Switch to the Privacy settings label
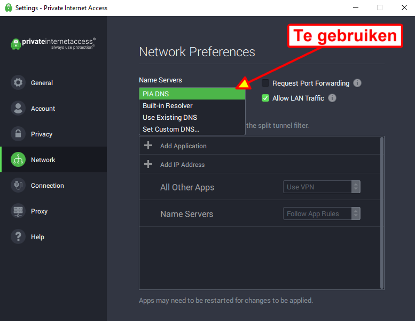 [x=42, y=134]
